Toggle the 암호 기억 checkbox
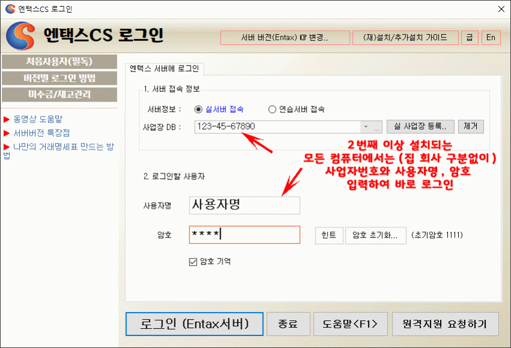The image size is (511, 348). tap(193, 262)
